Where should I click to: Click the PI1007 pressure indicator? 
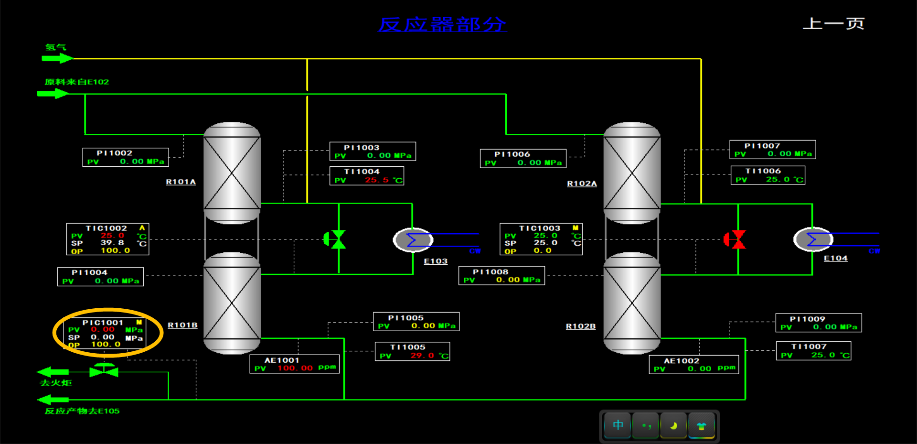coord(773,150)
